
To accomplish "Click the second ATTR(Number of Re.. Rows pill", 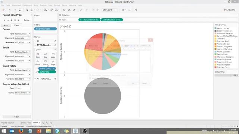I will [x=112, y=20].
